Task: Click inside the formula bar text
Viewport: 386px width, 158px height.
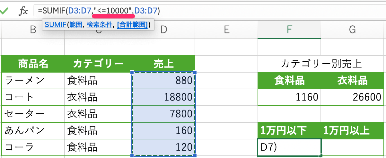Action: pos(99,11)
